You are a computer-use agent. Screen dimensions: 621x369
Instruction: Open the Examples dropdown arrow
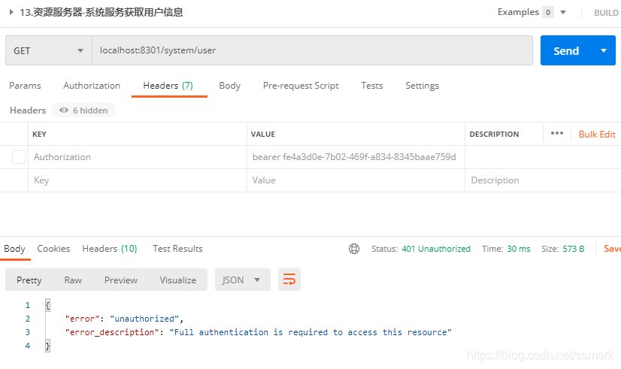[563, 12]
